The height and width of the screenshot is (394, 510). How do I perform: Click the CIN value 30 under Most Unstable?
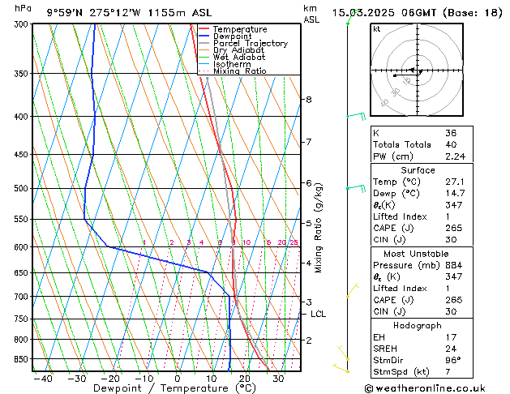tap(451, 311)
